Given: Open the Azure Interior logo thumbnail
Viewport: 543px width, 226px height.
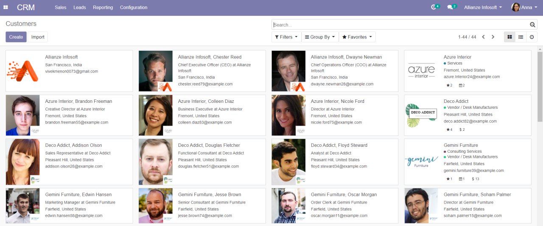Looking at the screenshot, I should point(421,71).
